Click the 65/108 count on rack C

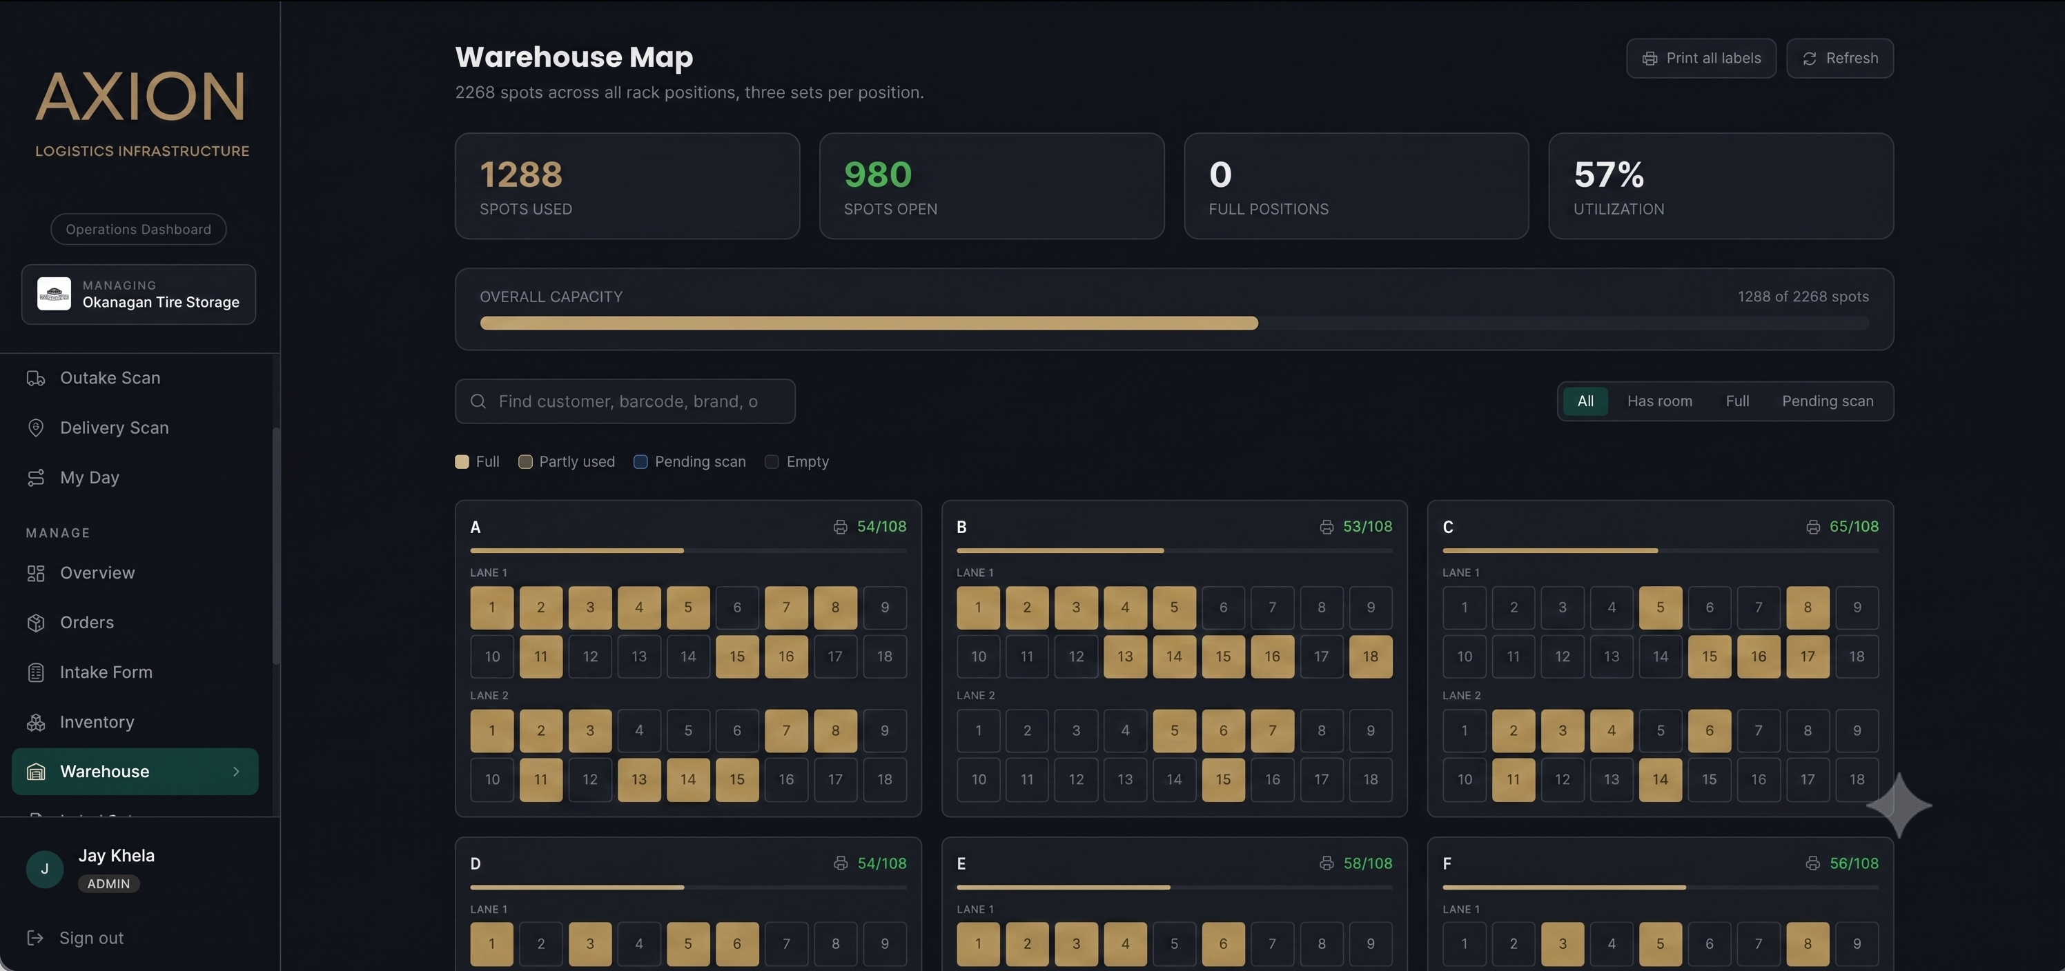pyautogui.click(x=1853, y=527)
